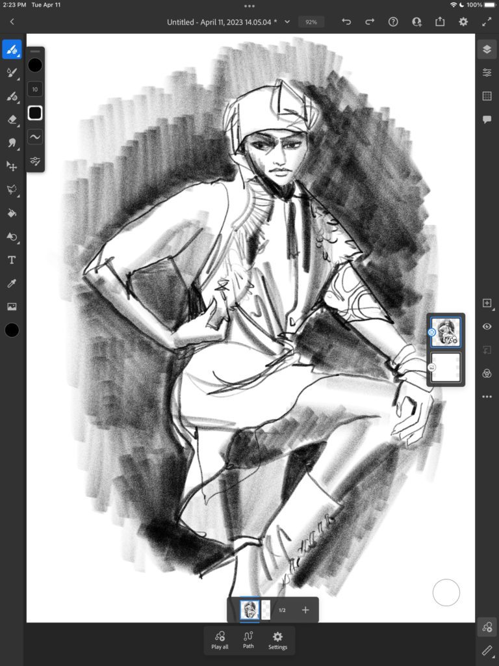This screenshot has height=666, width=499.
Task: Tap the multitasking three dots at top
Action: click(249, 6)
